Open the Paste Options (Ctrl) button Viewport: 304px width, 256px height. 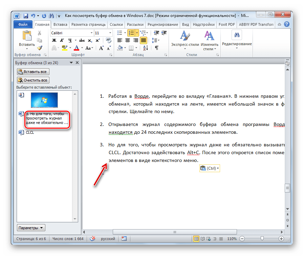pos(210,168)
